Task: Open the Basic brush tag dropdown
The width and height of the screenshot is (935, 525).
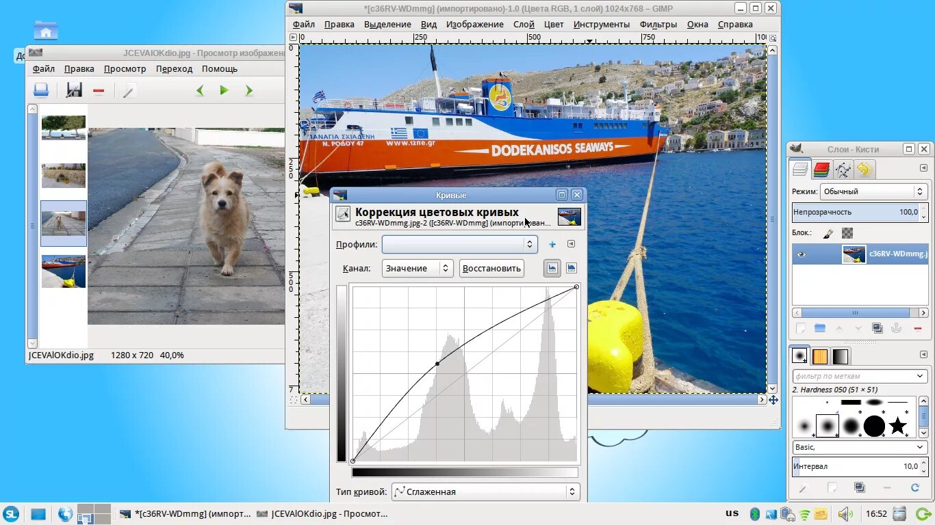Action: click(x=860, y=447)
